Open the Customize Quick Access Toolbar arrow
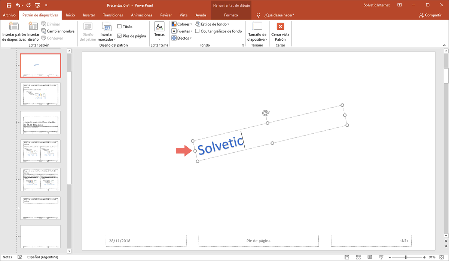 (x=46, y=6)
